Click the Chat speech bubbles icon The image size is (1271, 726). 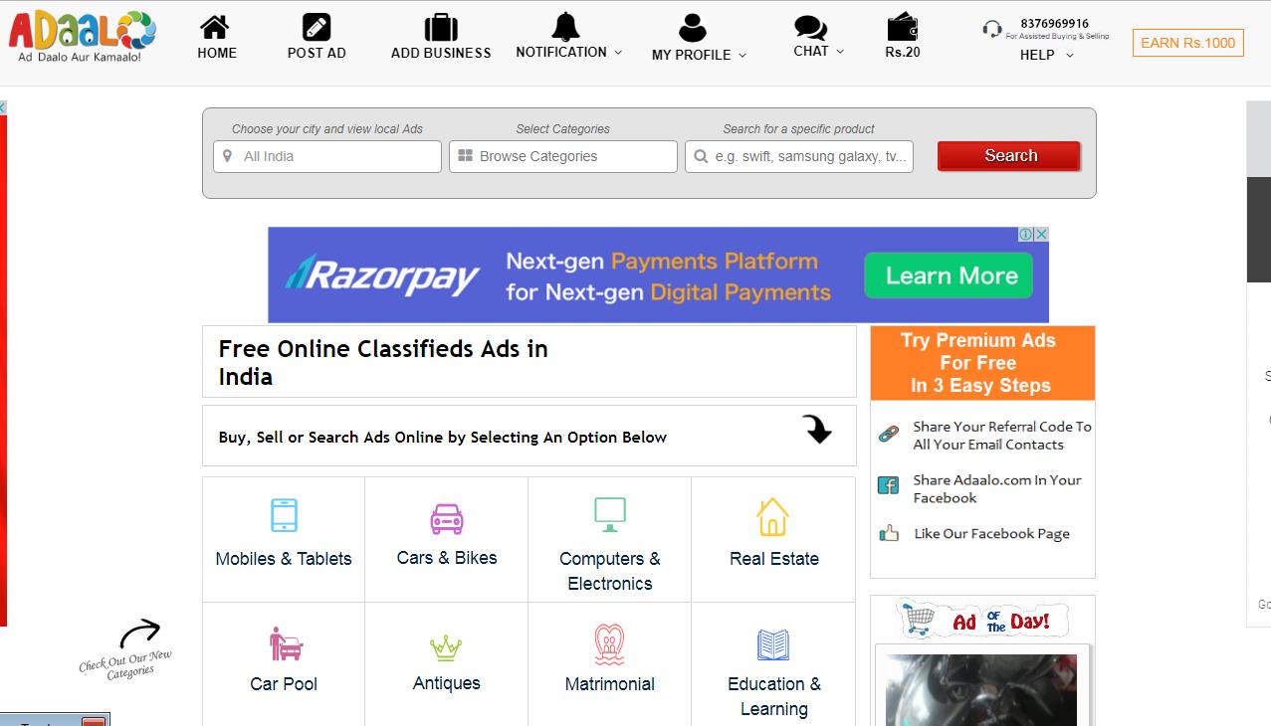[810, 28]
